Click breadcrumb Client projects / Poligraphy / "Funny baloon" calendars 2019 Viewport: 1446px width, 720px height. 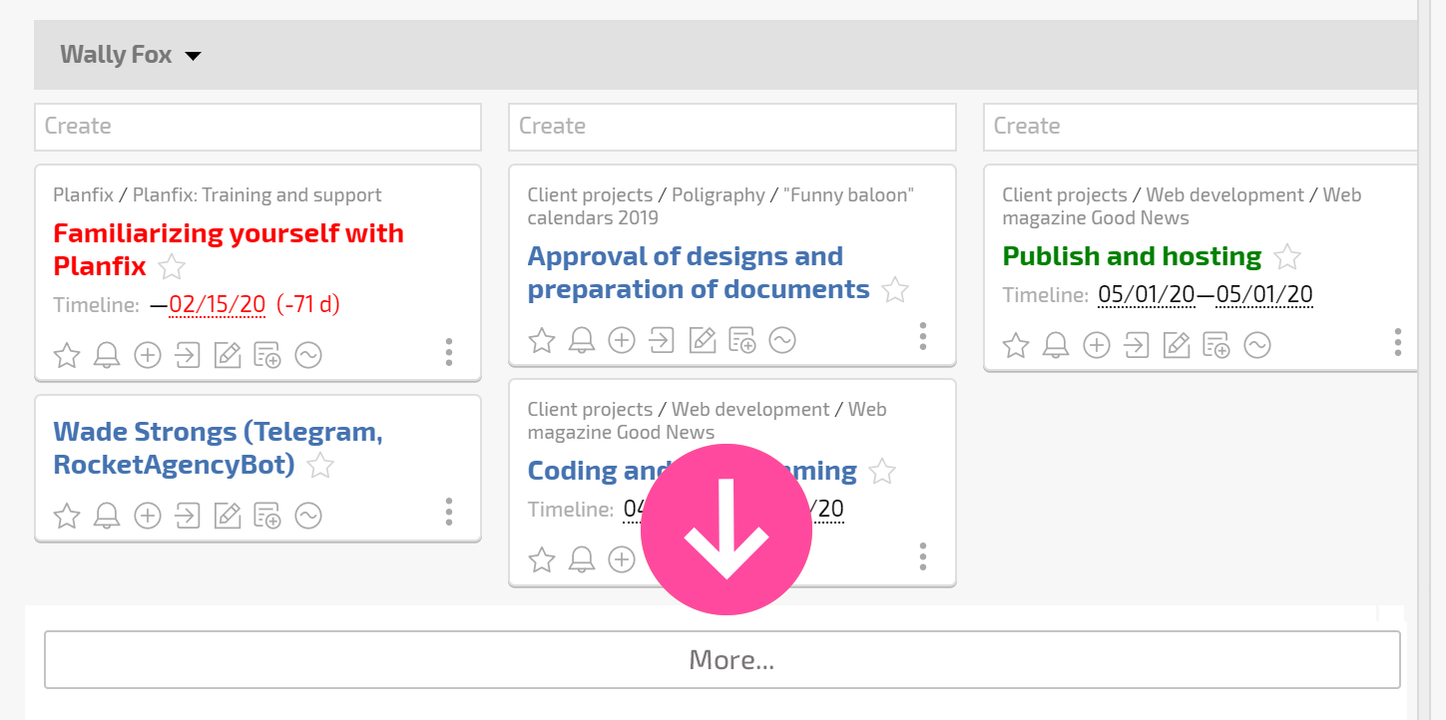tap(721, 206)
